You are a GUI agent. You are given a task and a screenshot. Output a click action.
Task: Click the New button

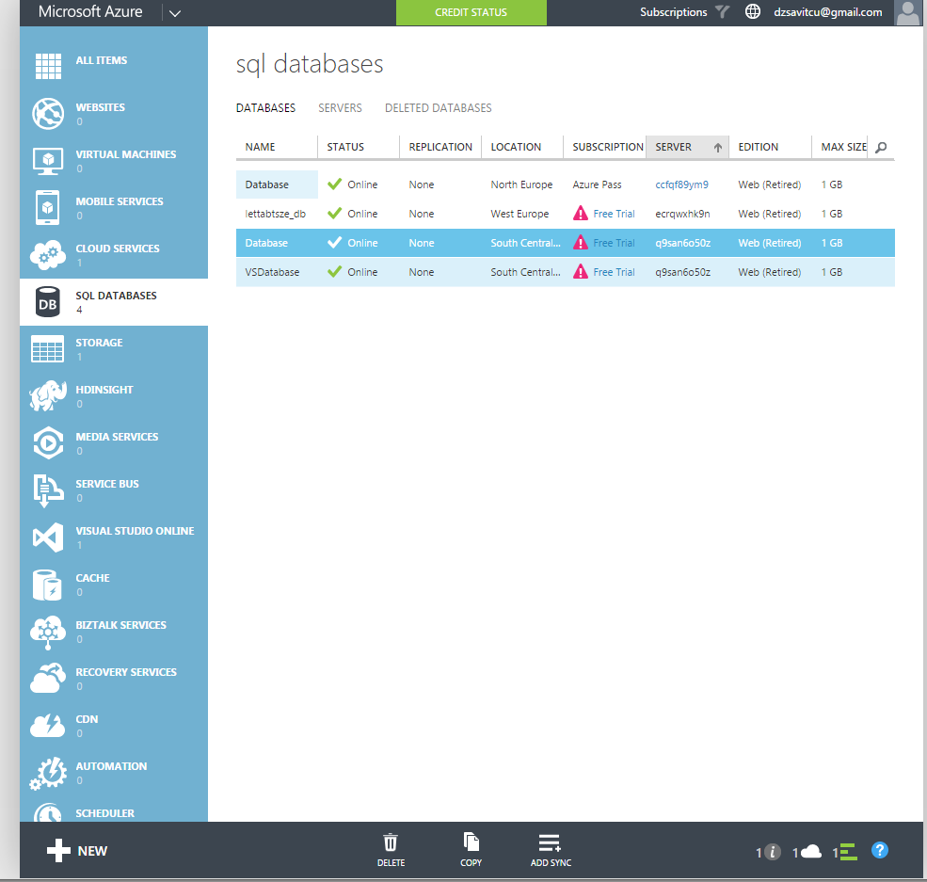(77, 851)
